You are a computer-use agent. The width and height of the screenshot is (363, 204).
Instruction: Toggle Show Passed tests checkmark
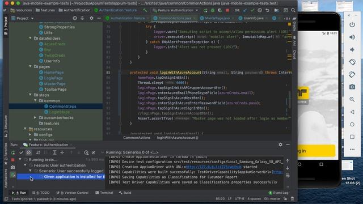click(21, 152)
